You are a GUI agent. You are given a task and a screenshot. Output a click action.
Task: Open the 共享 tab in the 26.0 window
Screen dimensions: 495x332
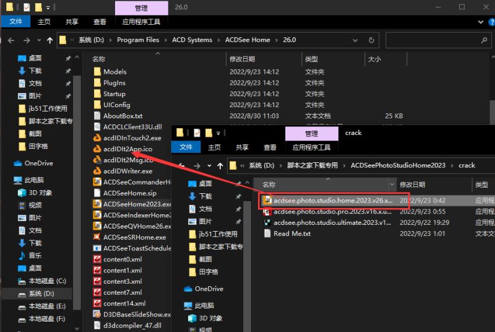coord(72,22)
